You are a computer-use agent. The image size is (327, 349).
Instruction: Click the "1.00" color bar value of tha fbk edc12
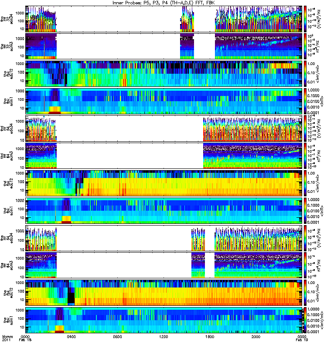[311, 64]
